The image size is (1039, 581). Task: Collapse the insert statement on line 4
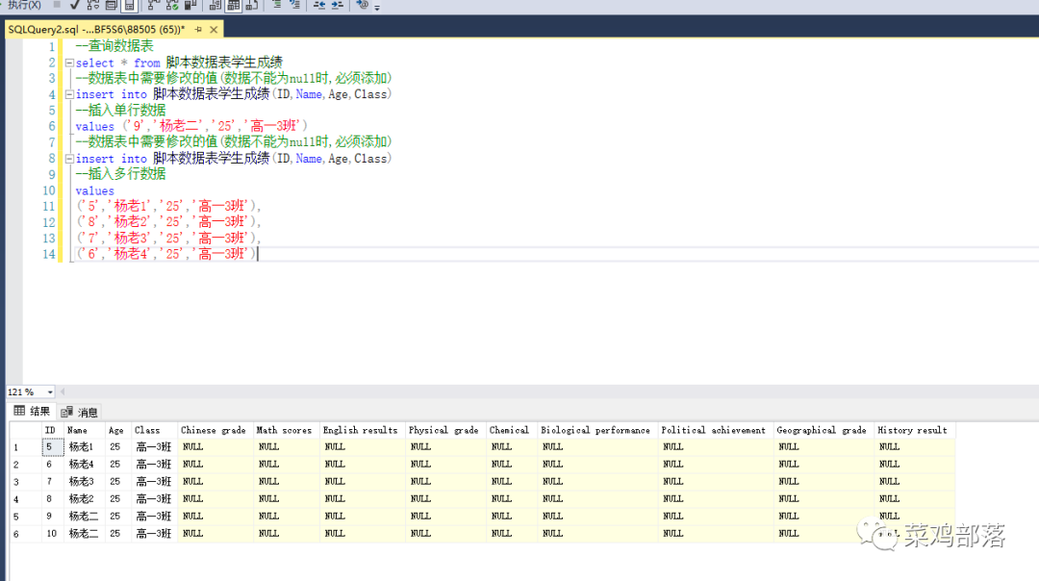[69, 94]
